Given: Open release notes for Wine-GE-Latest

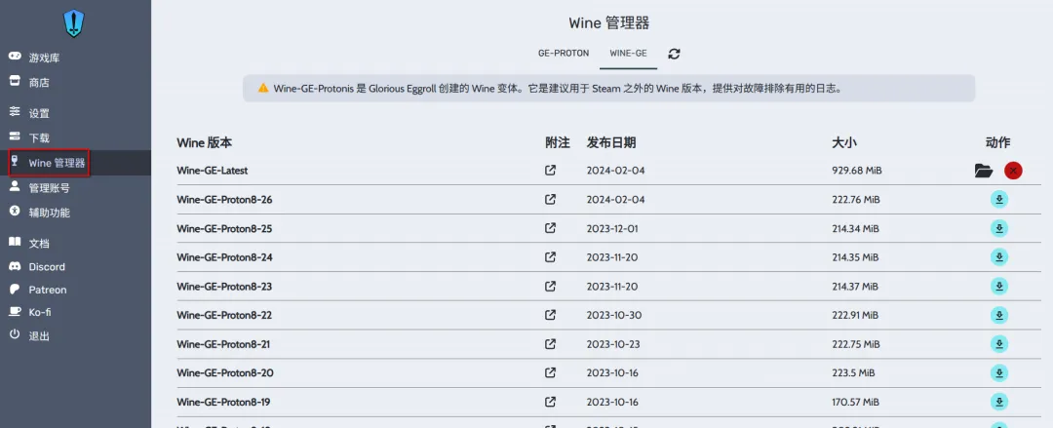Looking at the screenshot, I should 551,170.
